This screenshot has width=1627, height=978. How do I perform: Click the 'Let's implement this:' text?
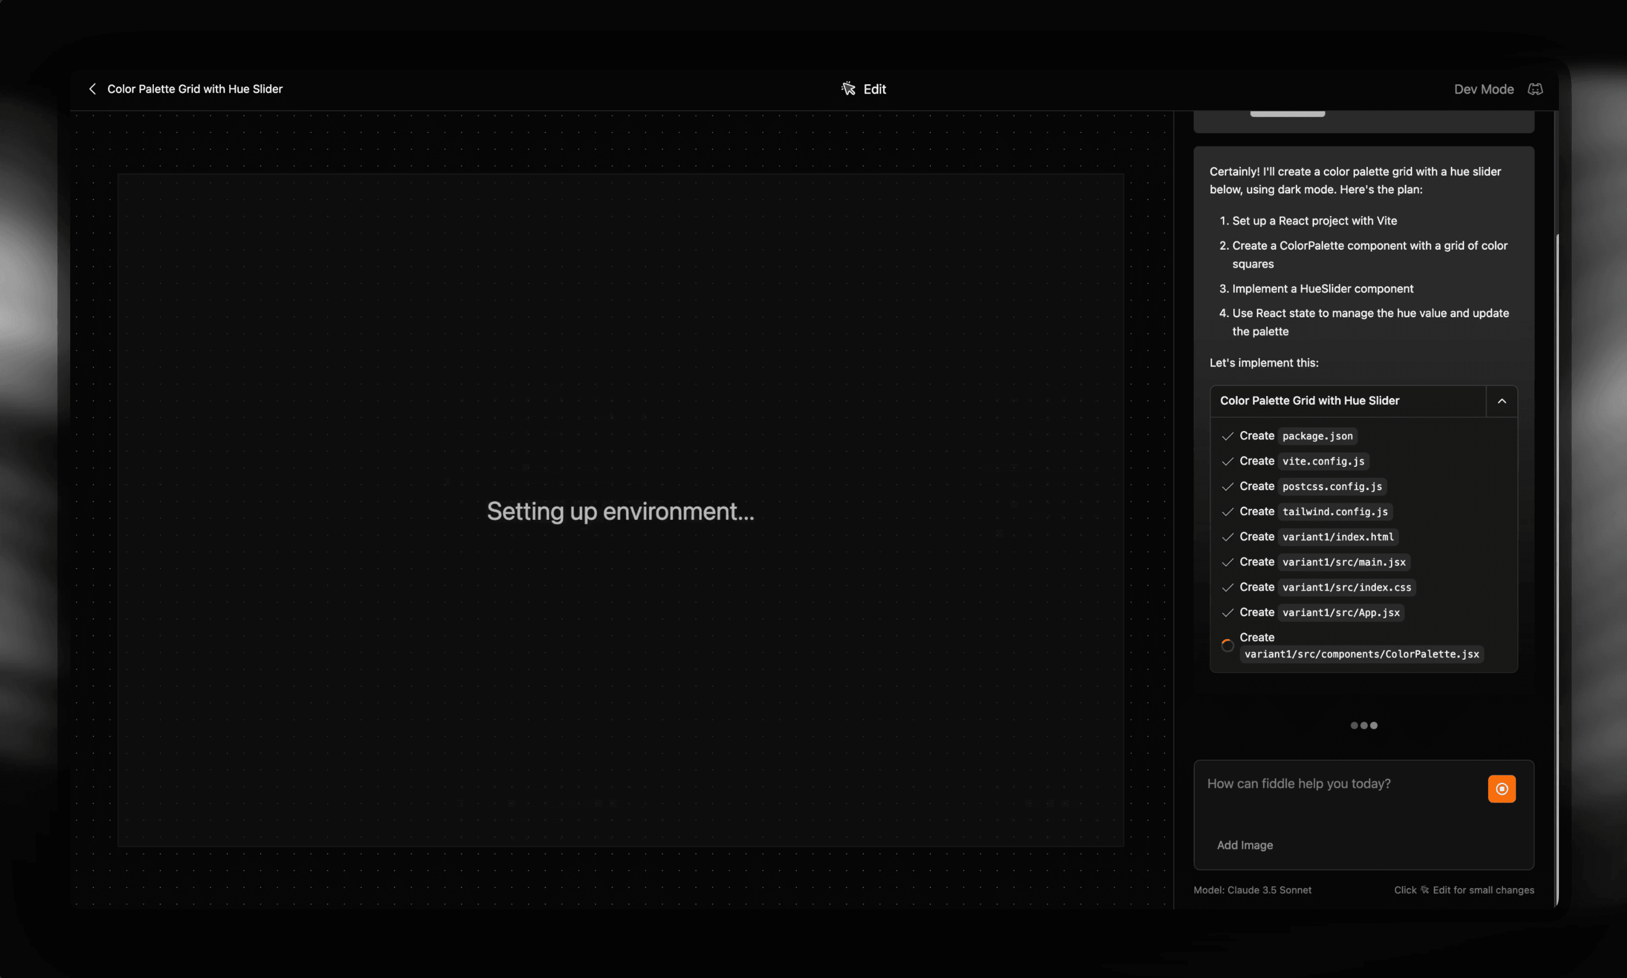click(1263, 363)
